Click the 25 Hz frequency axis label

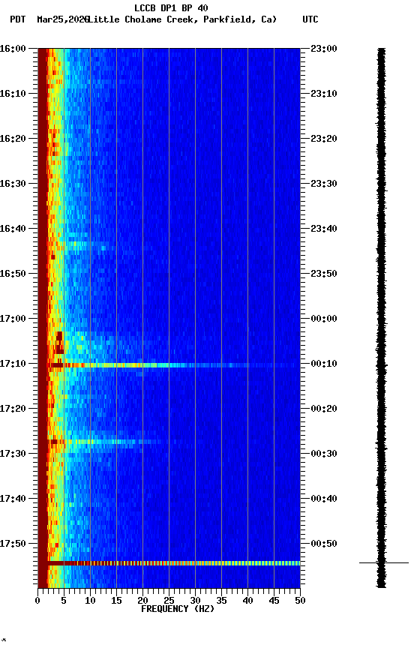pyautogui.click(x=169, y=601)
